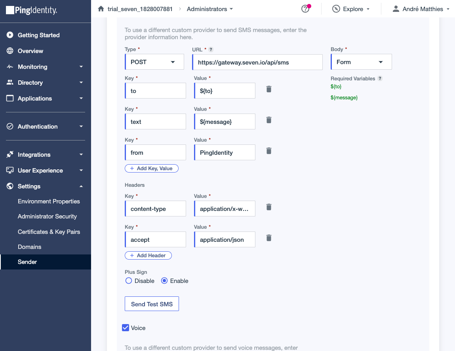
Task: Remove the 'from' PingIdentity row
Action: pos(269,151)
